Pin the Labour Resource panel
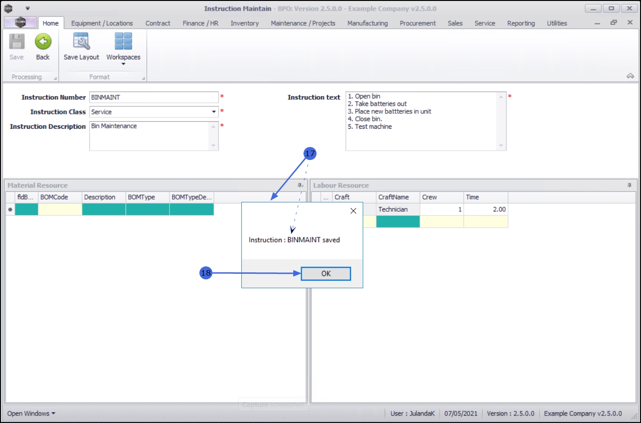641x423 pixels. coord(629,186)
